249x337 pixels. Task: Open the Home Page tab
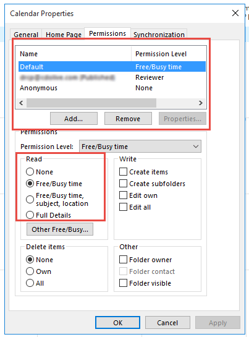[x=64, y=35]
